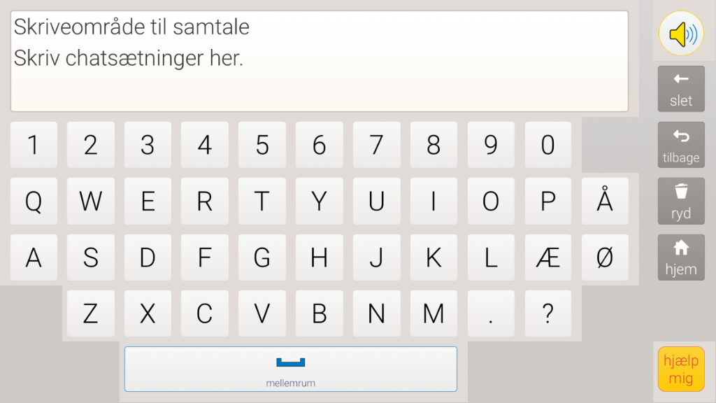Tap the number 1 key
This screenshot has height=403, width=716.
tap(34, 145)
